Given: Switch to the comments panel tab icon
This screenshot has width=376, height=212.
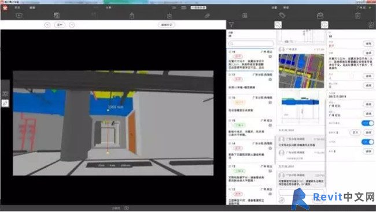Looking at the screenshot, I should point(278,25).
